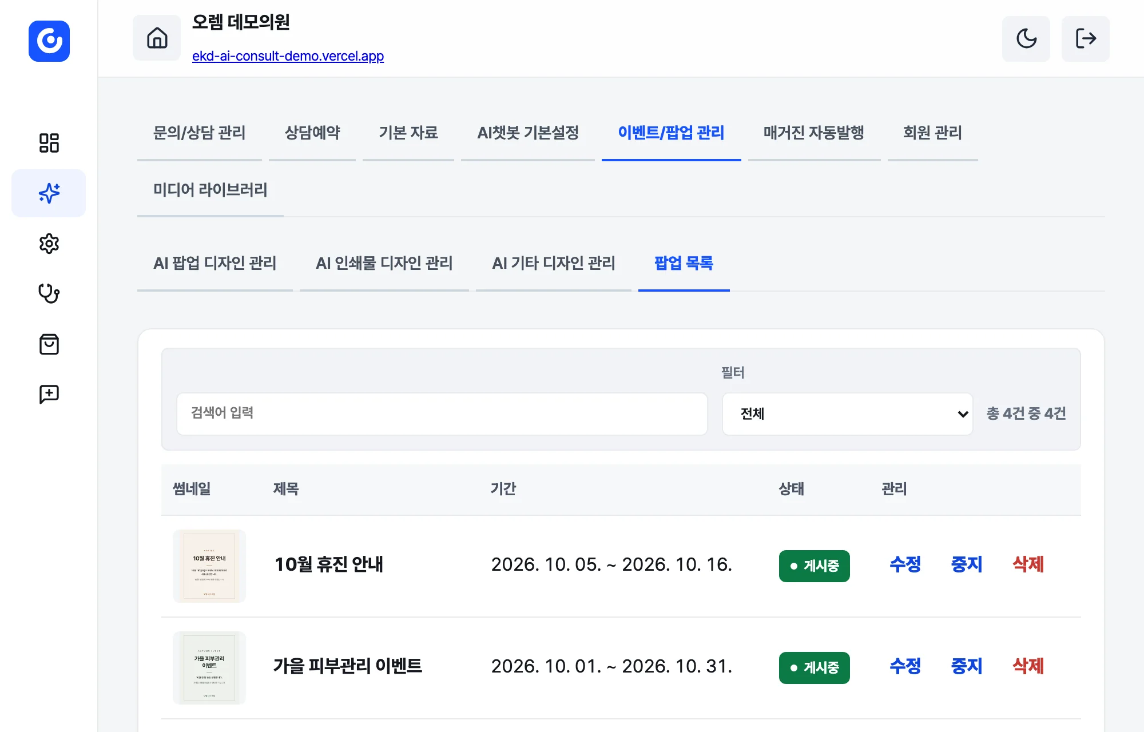The width and height of the screenshot is (1144, 732).
Task: Switch to 상담예약 tab
Action: (312, 133)
